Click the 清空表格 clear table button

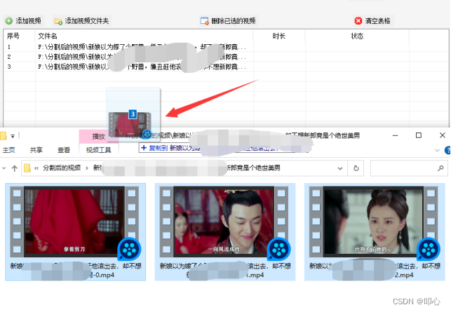pos(372,21)
